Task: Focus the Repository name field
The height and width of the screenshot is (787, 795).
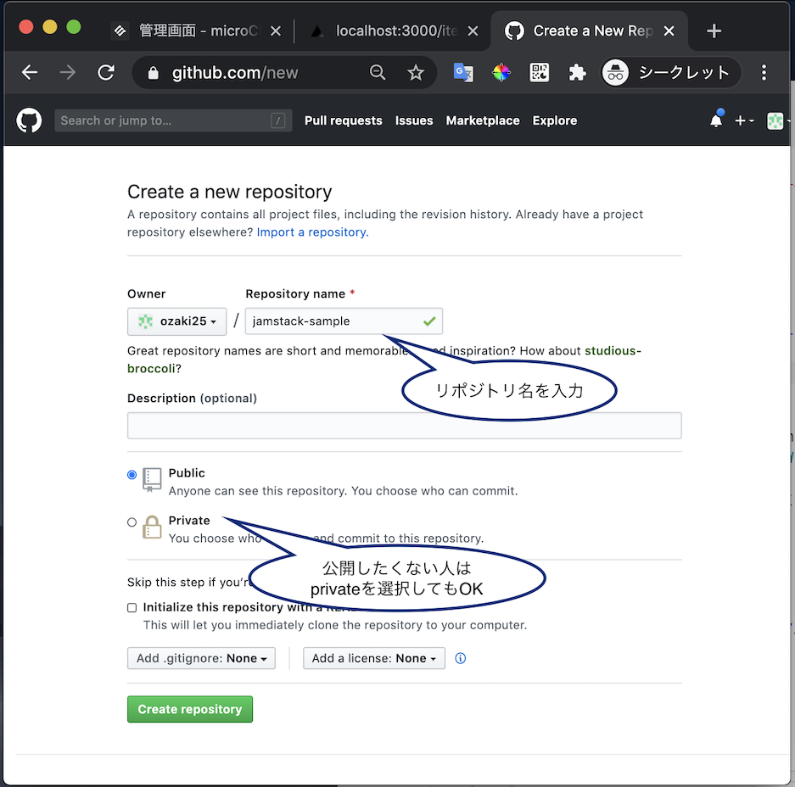Action: 344,321
